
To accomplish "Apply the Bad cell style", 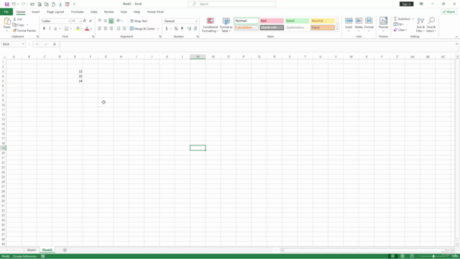I will [x=272, y=21].
